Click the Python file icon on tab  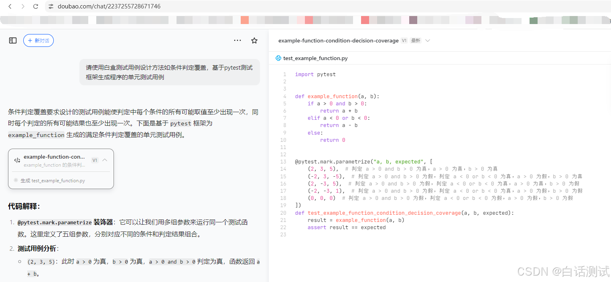(x=278, y=58)
